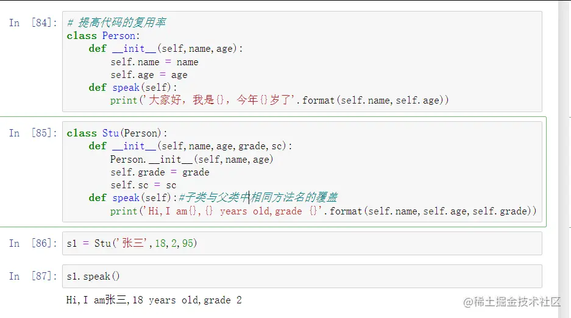Click into cell 87 's1.speak()' input
Image resolution: width=571 pixels, height=318 pixels.
(302, 276)
